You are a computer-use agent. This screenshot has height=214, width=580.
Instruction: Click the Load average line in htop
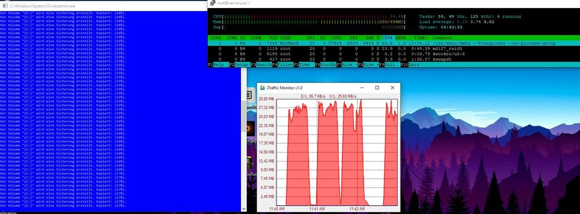pos(456,22)
